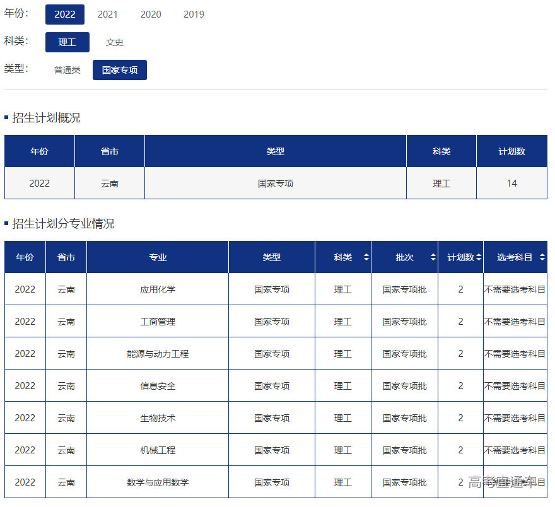Select the 2022 year filter
The image size is (555, 507).
coord(65,15)
